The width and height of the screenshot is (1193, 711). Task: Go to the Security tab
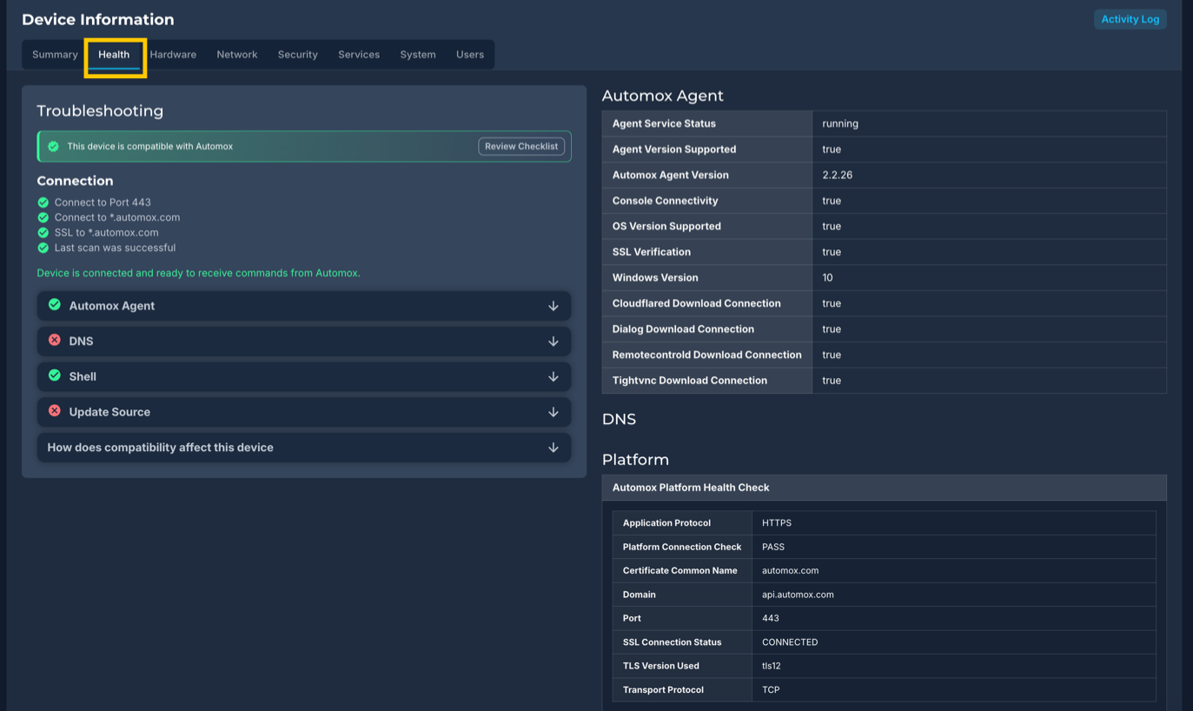(x=298, y=54)
